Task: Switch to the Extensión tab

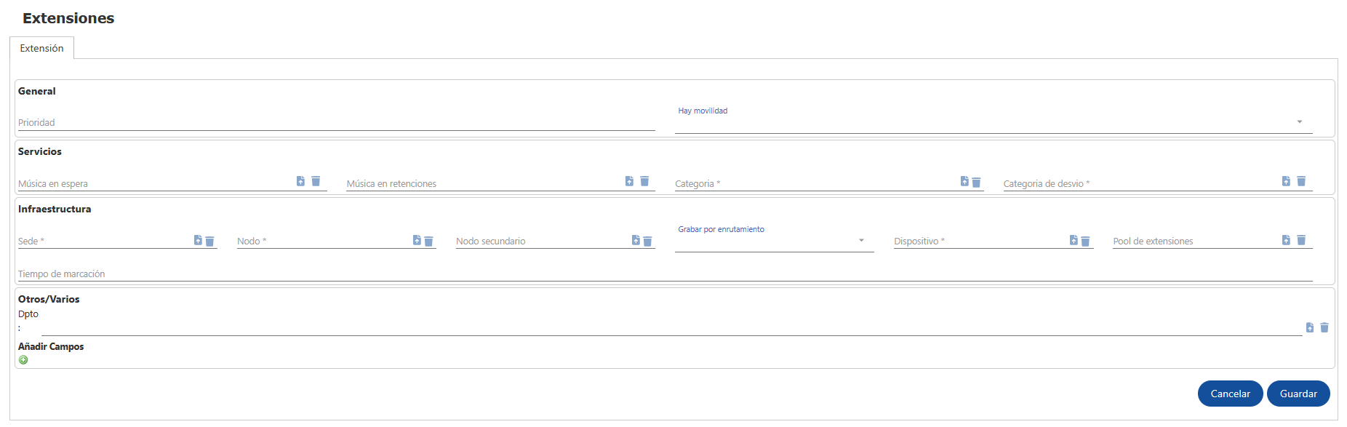Action: (x=41, y=48)
